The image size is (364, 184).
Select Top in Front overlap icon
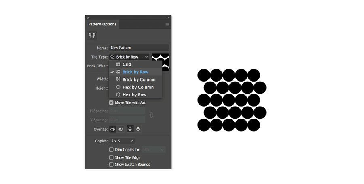[x=130, y=129]
